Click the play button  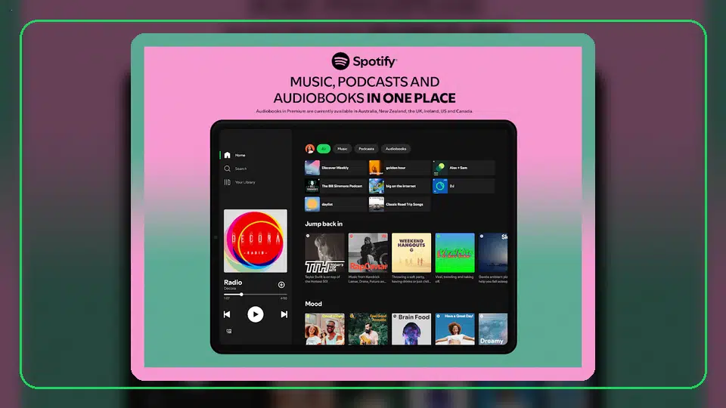click(255, 314)
